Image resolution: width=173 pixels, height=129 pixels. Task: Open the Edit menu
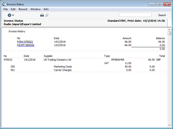(13, 9)
